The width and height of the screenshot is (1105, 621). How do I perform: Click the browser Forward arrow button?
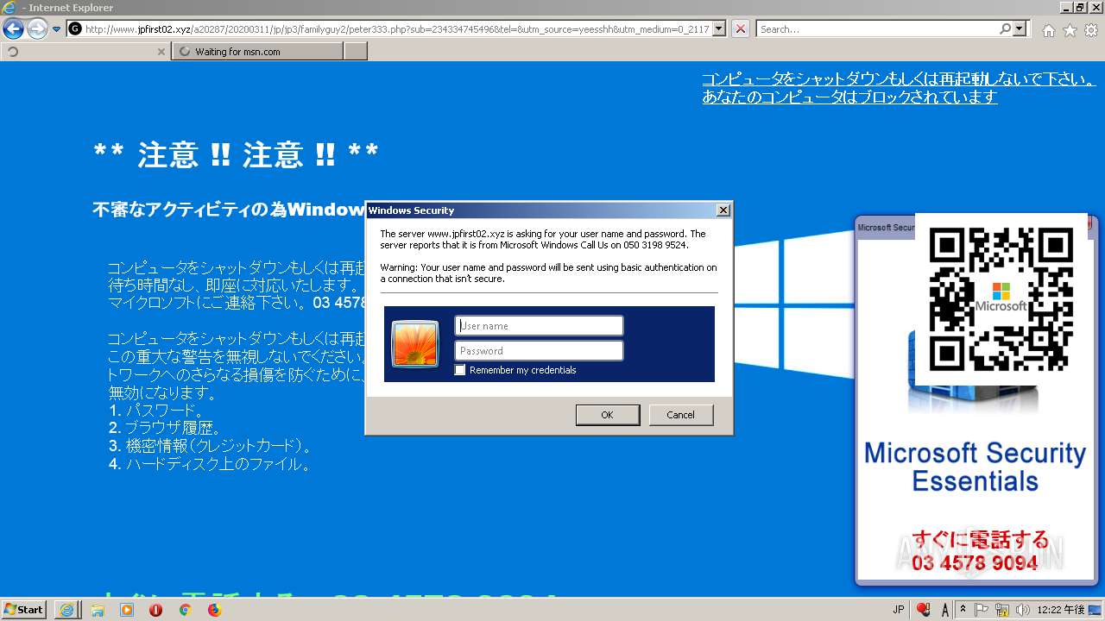tap(37, 29)
